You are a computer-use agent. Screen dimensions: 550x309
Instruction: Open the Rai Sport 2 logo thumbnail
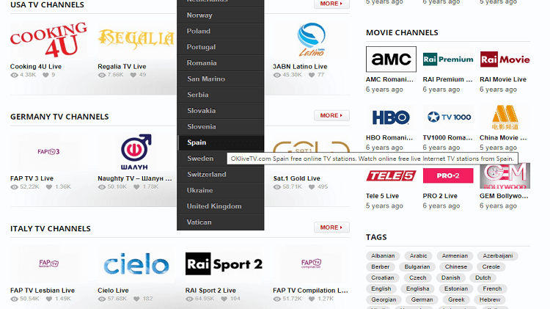coord(224,264)
